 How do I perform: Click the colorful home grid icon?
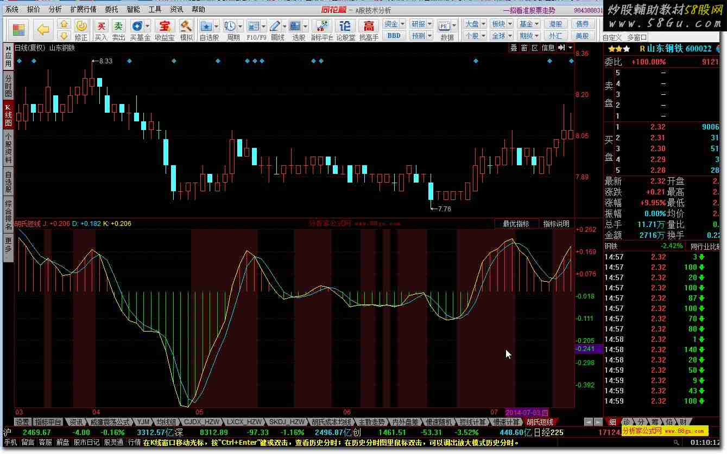point(19,30)
